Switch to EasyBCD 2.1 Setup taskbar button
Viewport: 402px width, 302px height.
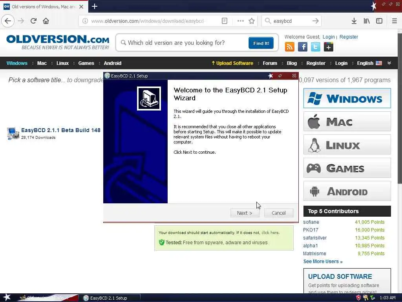pyautogui.click(x=109, y=298)
